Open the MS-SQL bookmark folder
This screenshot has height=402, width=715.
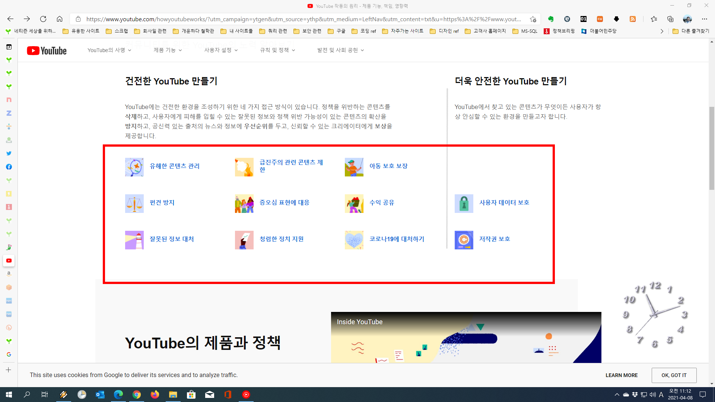525,31
